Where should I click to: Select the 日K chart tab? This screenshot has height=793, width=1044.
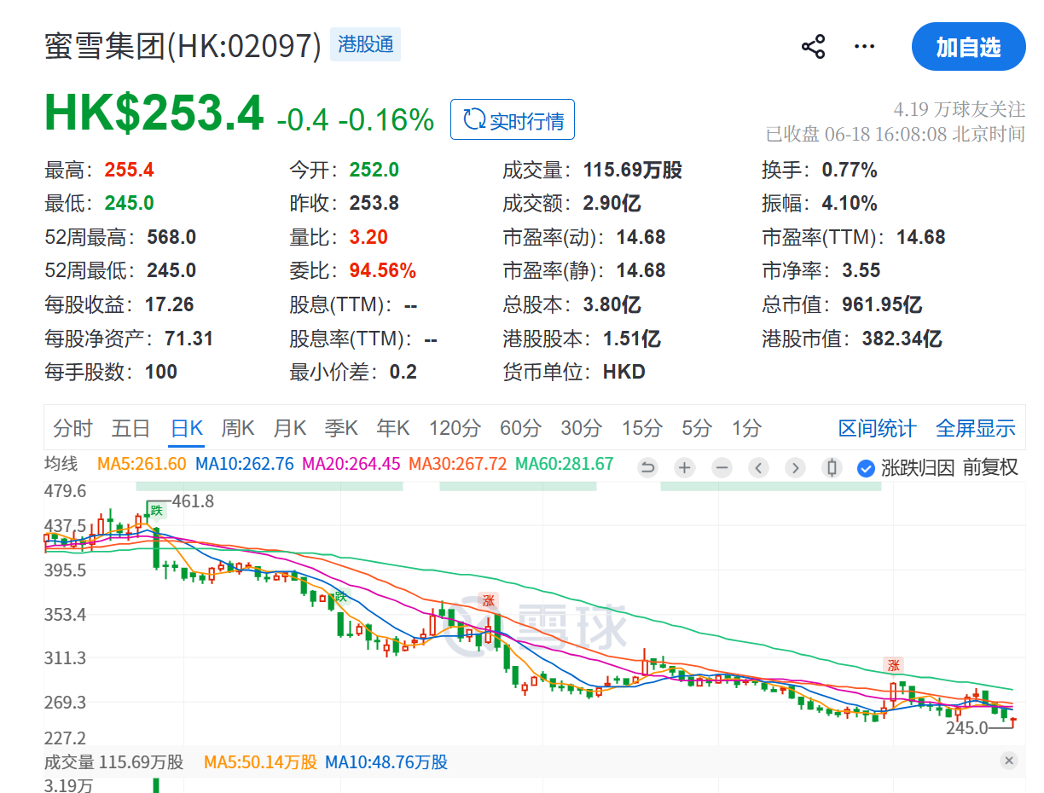[x=187, y=428]
